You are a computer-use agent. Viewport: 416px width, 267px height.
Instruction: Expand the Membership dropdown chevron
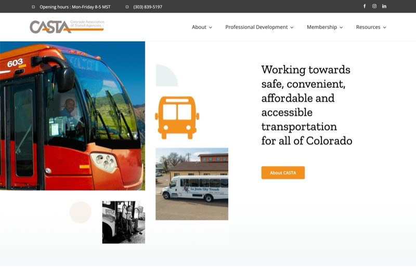tap(341, 28)
